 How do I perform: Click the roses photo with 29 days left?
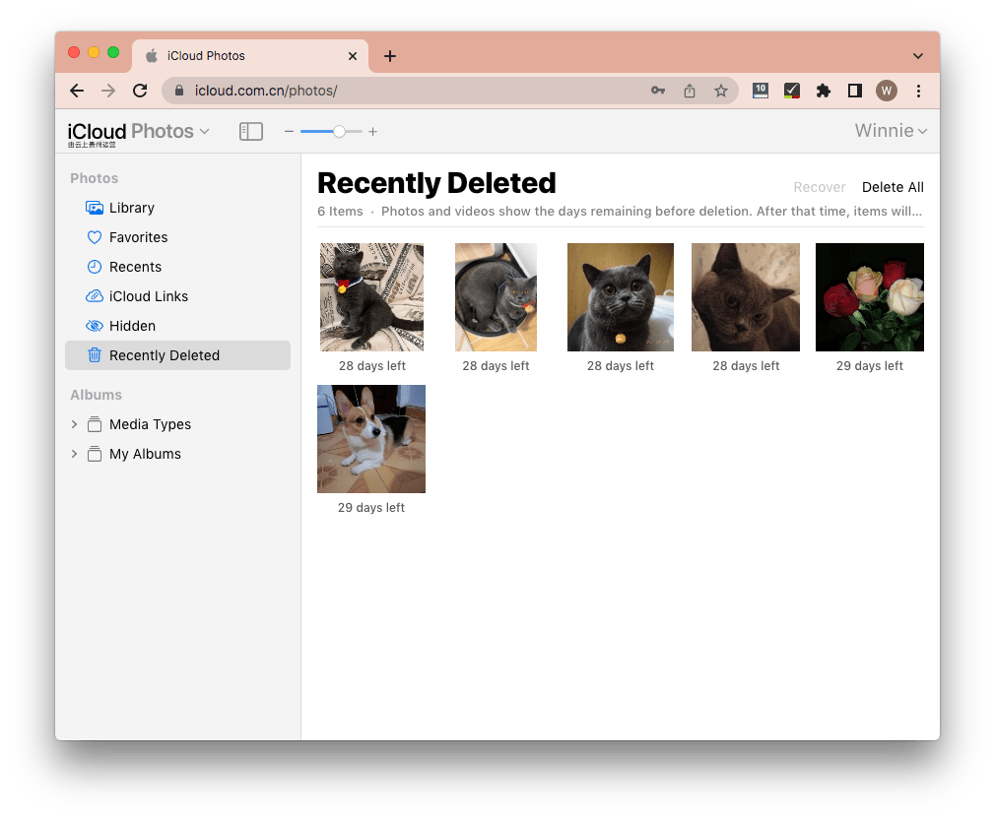(x=870, y=297)
